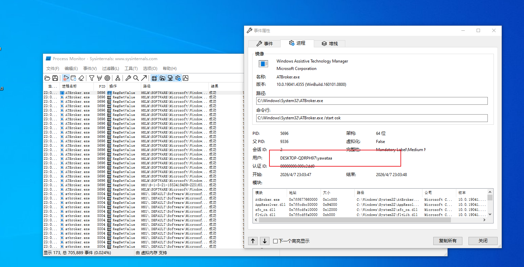Click the 进程名称 column header in Process Monitor
524x267 pixels.
(x=77, y=86)
